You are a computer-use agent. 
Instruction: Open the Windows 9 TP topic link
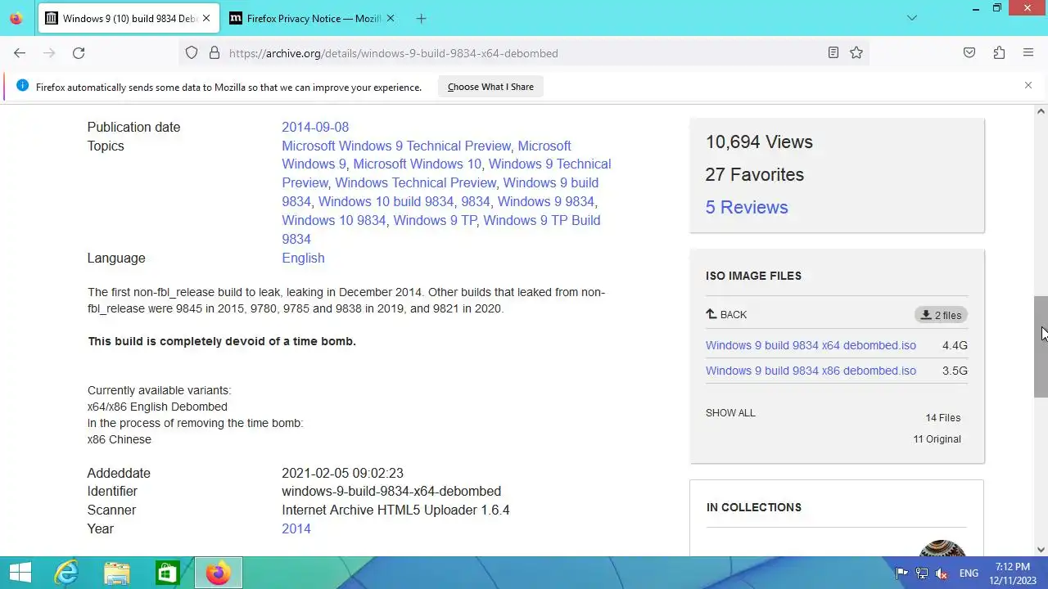pyautogui.click(x=435, y=220)
